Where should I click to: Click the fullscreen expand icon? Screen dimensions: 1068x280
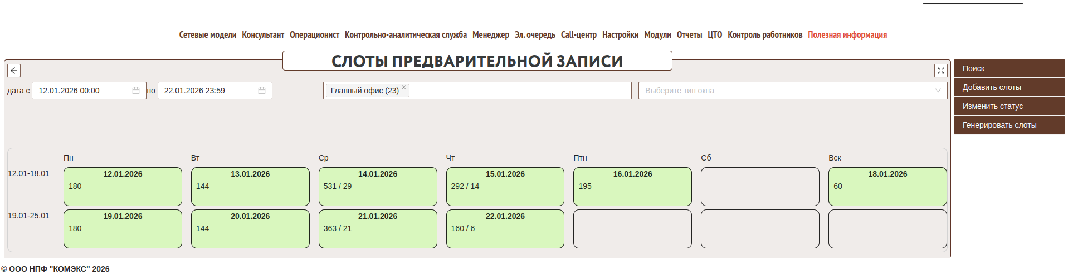click(x=940, y=71)
